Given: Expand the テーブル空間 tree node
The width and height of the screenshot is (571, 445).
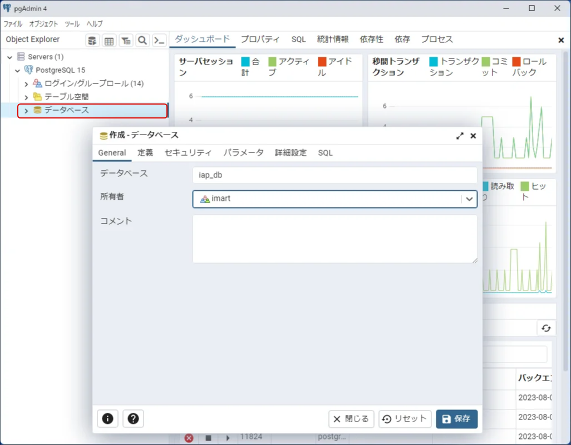Looking at the screenshot, I should point(26,97).
